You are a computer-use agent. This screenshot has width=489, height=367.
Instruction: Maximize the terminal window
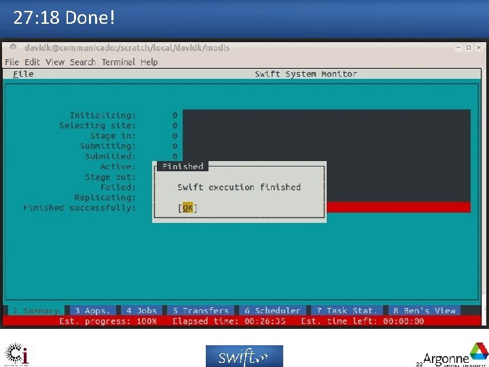pyautogui.click(x=469, y=48)
